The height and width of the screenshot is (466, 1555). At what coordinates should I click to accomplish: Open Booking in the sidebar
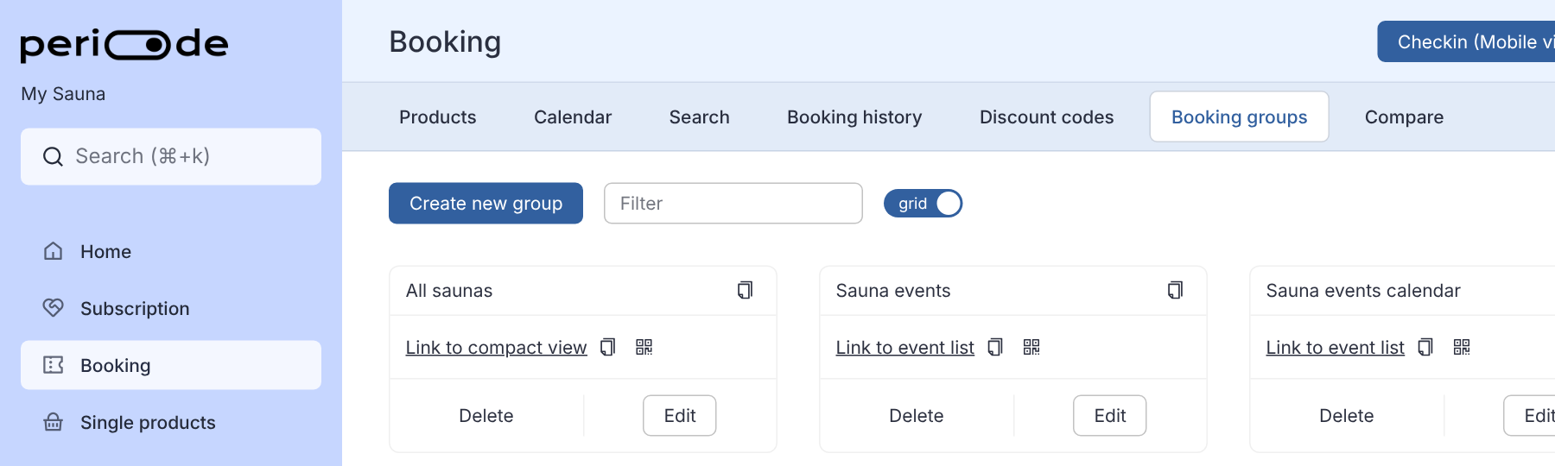pyautogui.click(x=171, y=365)
